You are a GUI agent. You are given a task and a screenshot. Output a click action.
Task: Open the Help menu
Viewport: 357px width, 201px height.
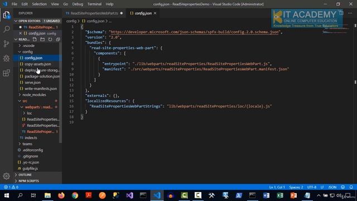[109, 4]
